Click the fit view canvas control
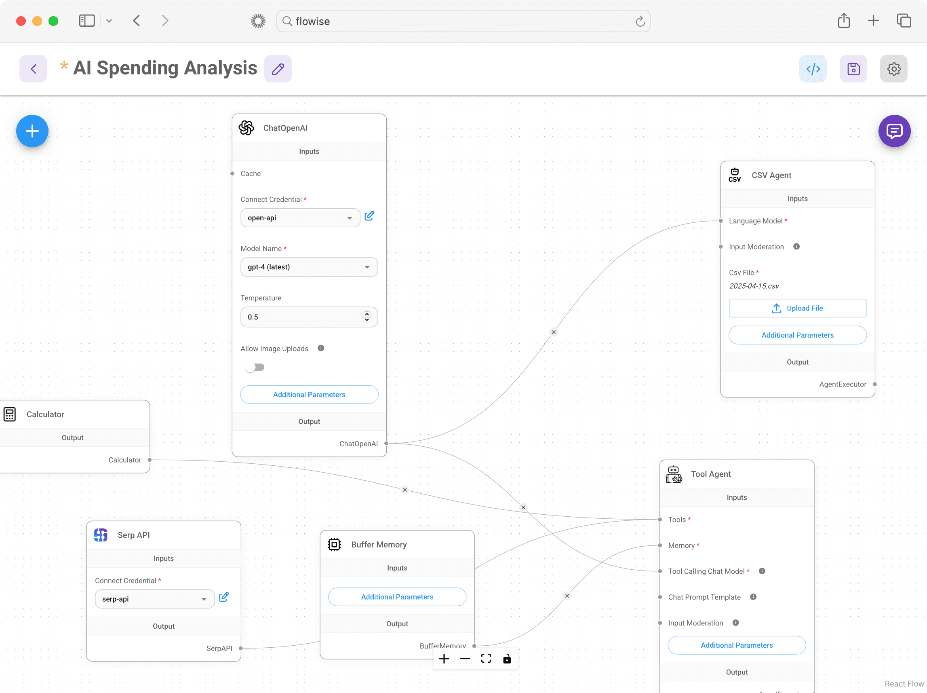Viewport: 927px width, 693px height. [x=486, y=659]
